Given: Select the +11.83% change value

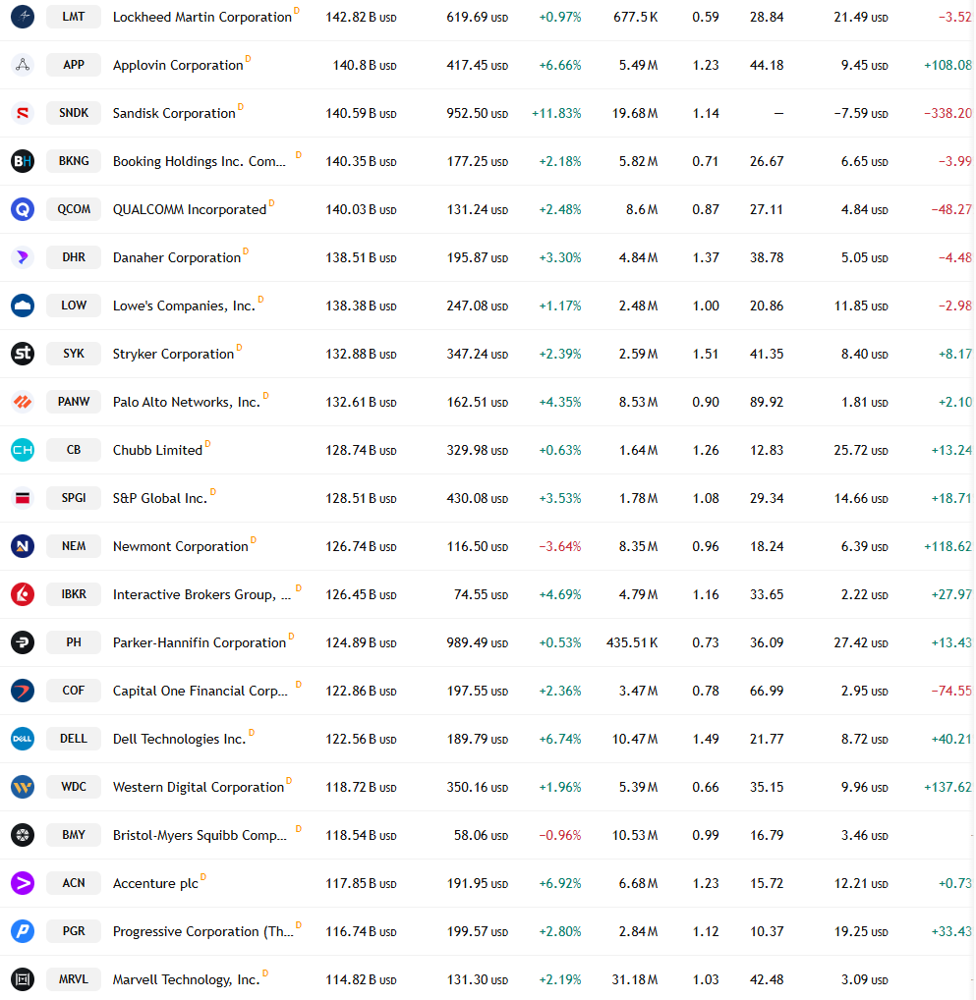Looking at the screenshot, I should pos(556,114).
